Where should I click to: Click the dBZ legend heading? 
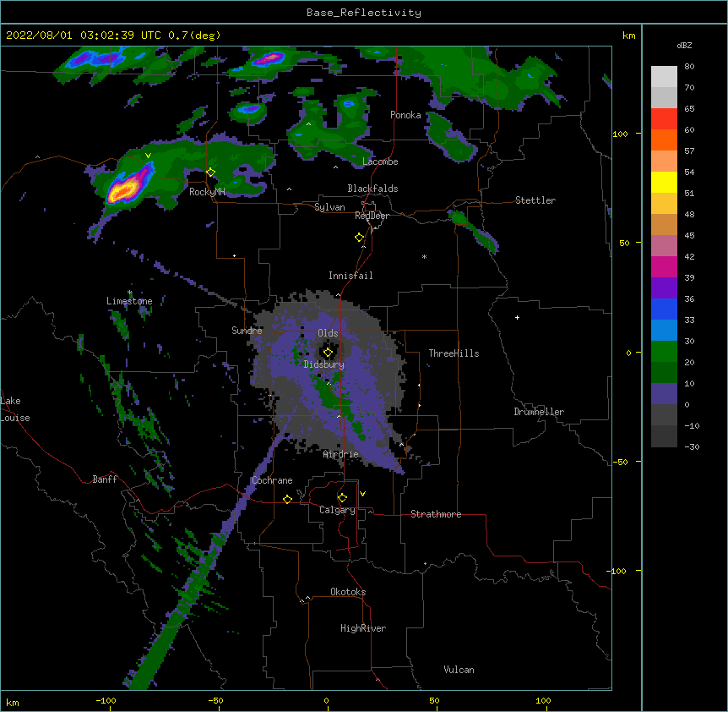(x=684, y=45)
